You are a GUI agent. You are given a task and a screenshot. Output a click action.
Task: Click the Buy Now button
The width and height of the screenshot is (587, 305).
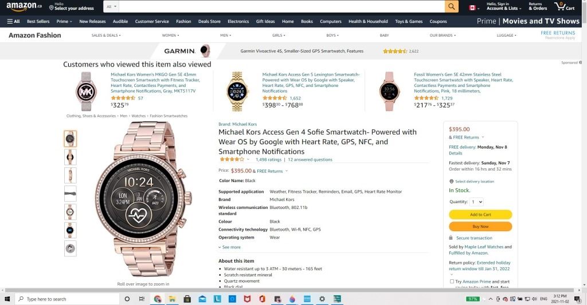480,227
